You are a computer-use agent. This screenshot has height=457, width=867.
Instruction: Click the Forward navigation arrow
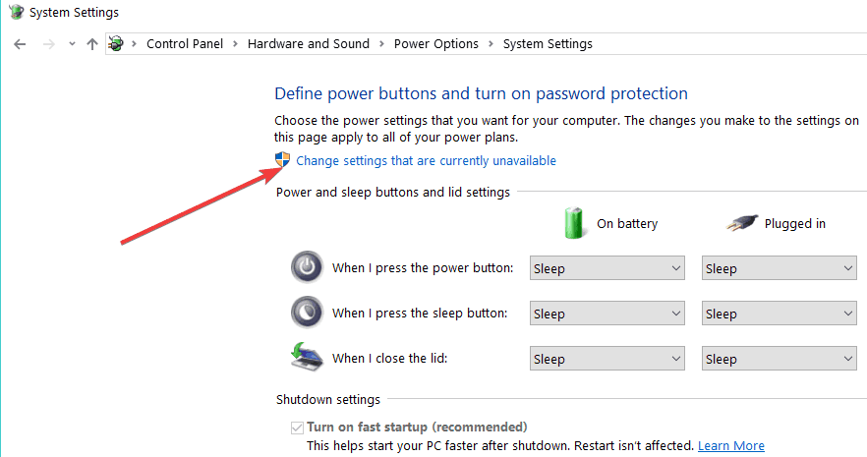point(49,44)
